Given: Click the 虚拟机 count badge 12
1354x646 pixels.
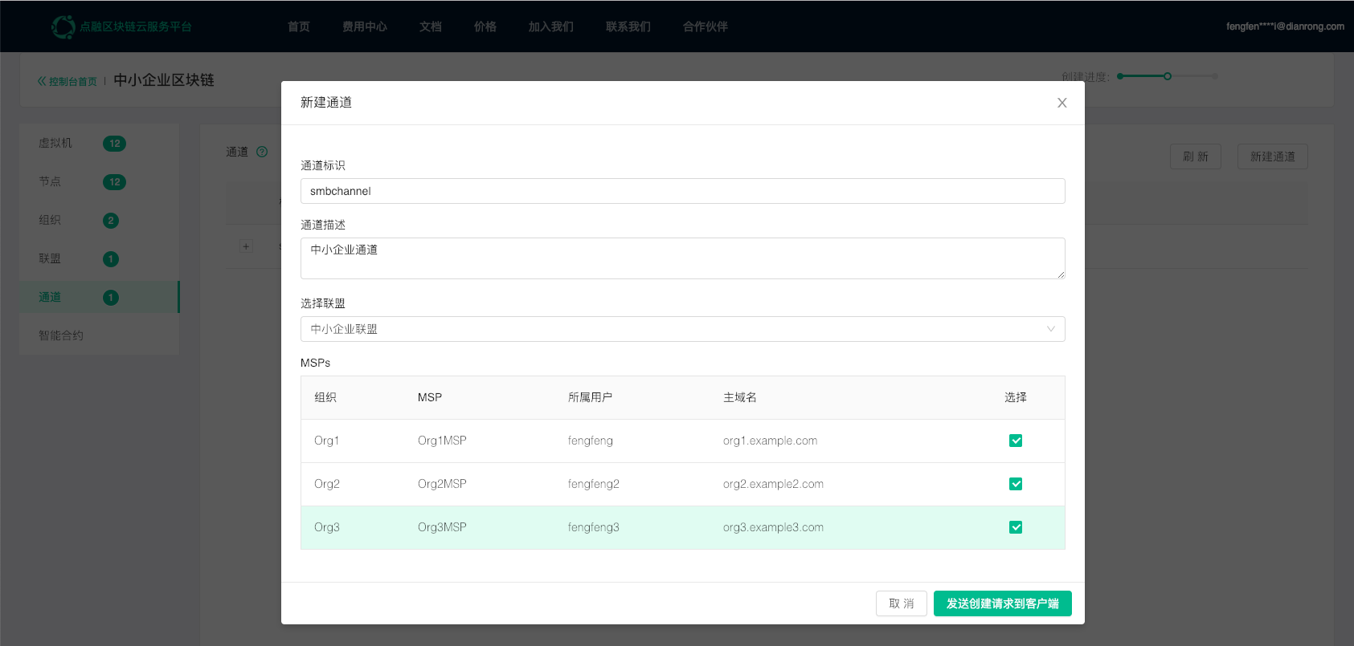Looking at the screenshot, I should [114, 144].
